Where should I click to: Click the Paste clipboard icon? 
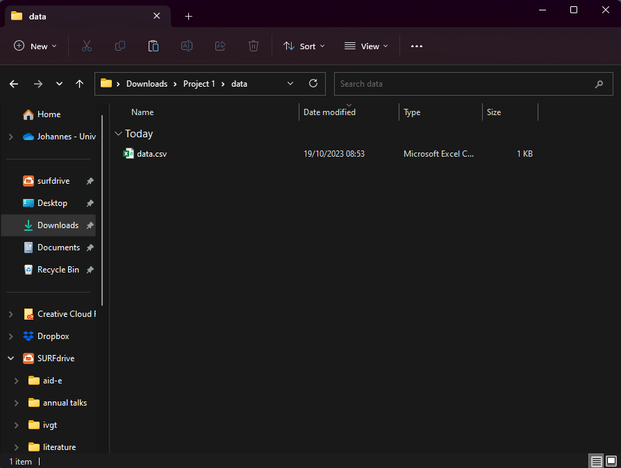click(x=154, y=46)
